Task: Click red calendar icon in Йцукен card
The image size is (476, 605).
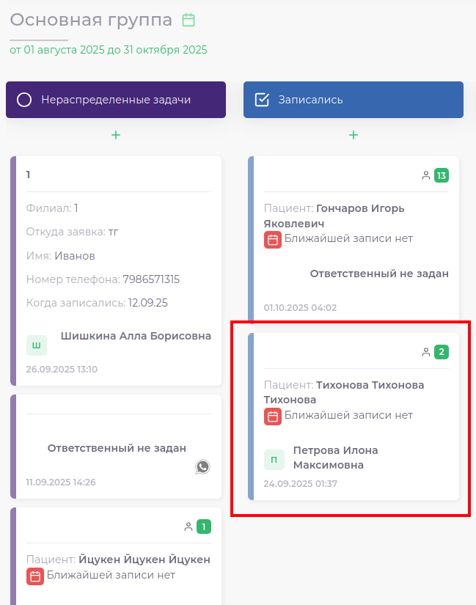Action: [34, 576]
